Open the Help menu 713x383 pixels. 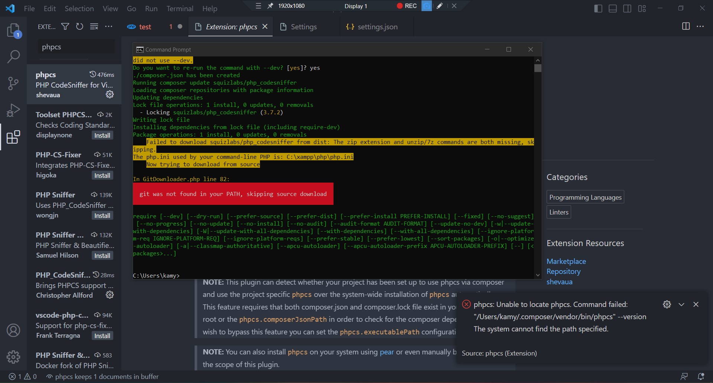click(x=210, y=8)
